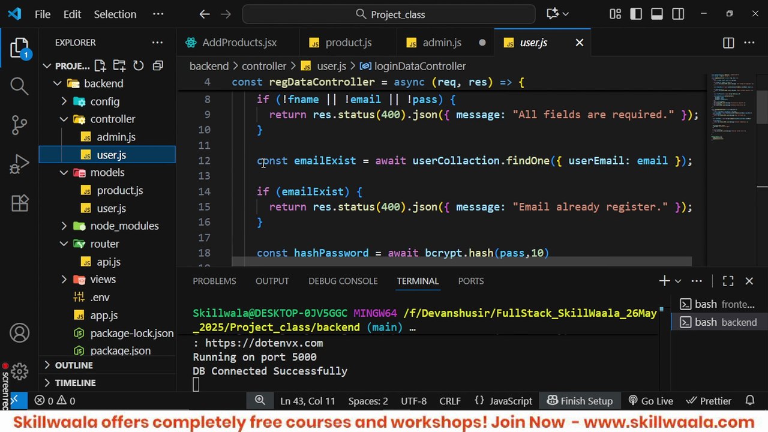768x432 pixels.
Task: Go back with the navigation arrow
Action: click(x=204, y=14)
